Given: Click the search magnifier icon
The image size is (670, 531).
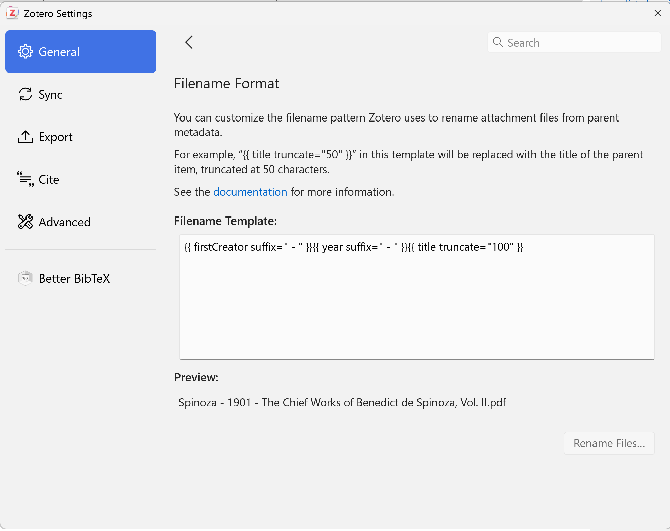Looking at the screenshot, I should point(498,42).
